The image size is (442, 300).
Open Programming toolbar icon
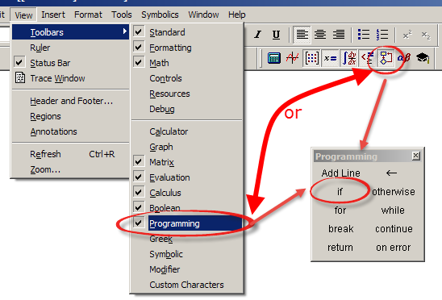click(x=386, y=58)
